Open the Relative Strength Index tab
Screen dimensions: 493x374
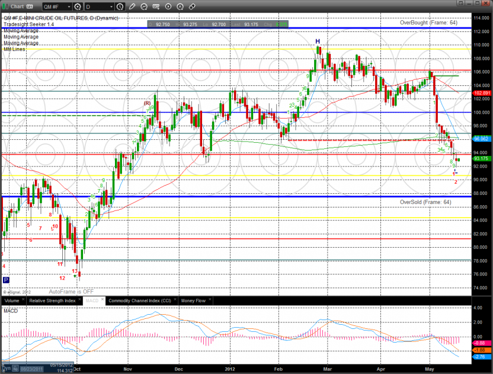click(x=52, y=301)
